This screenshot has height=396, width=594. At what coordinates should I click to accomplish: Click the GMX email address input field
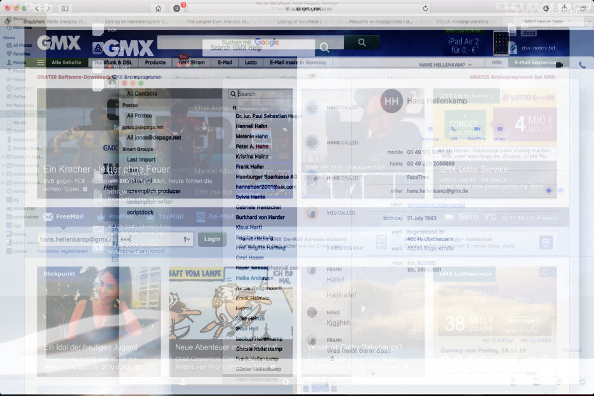(75, 239)
